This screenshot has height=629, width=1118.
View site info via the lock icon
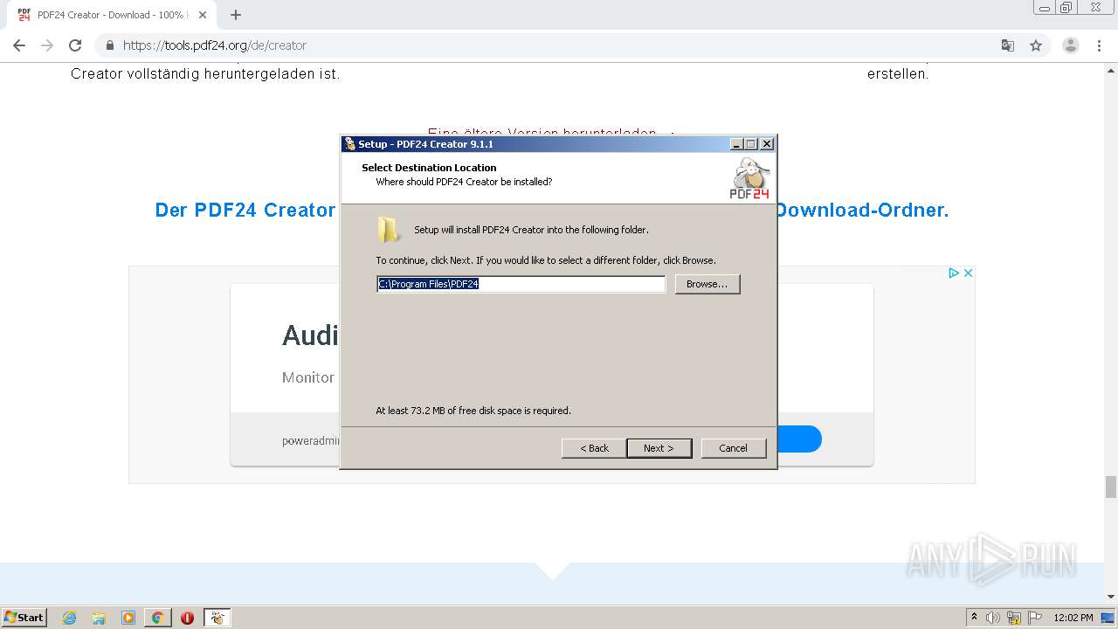[x=110, y=45]
